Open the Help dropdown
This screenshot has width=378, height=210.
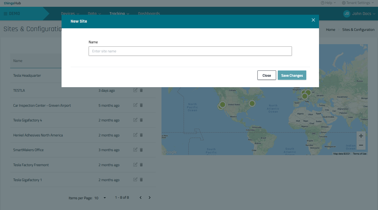tap(328, 3)
